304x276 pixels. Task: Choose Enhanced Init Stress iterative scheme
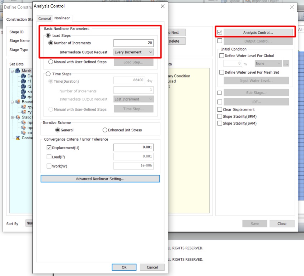coord(105,130)
